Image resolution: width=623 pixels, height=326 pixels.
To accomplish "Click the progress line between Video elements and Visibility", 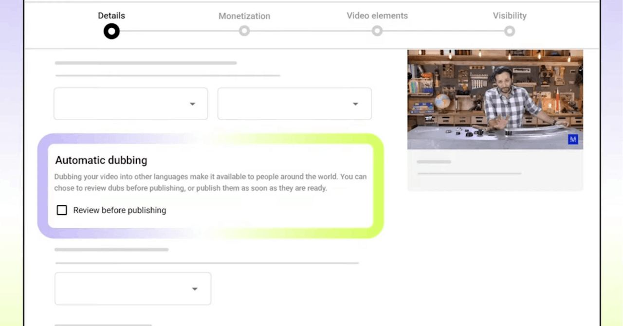I will coord(443,31).
